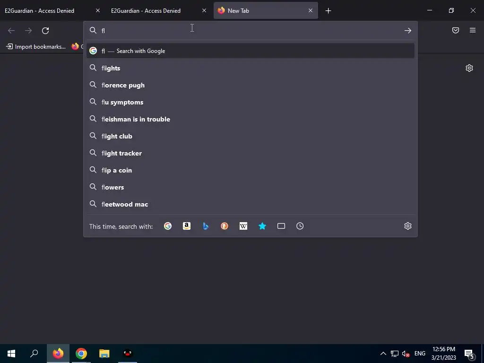Change the ENG input language
Viewport: 484px width, 363px height.
420,354
